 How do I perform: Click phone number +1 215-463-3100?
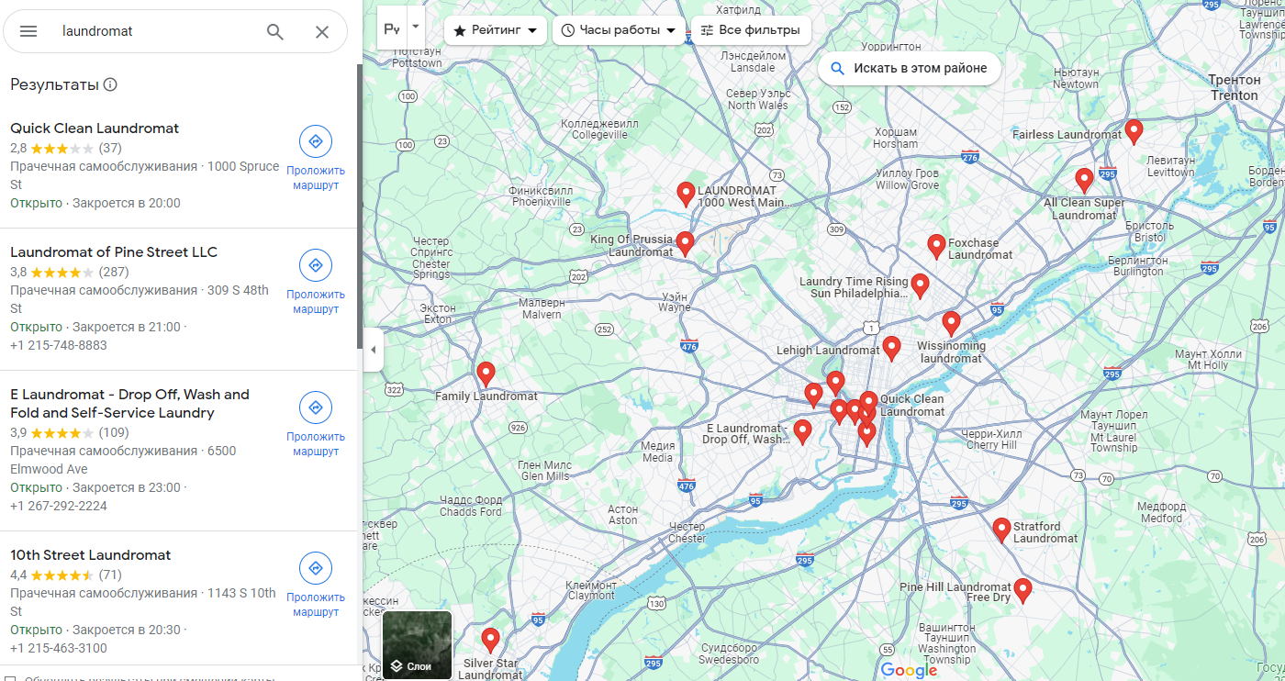59,648
